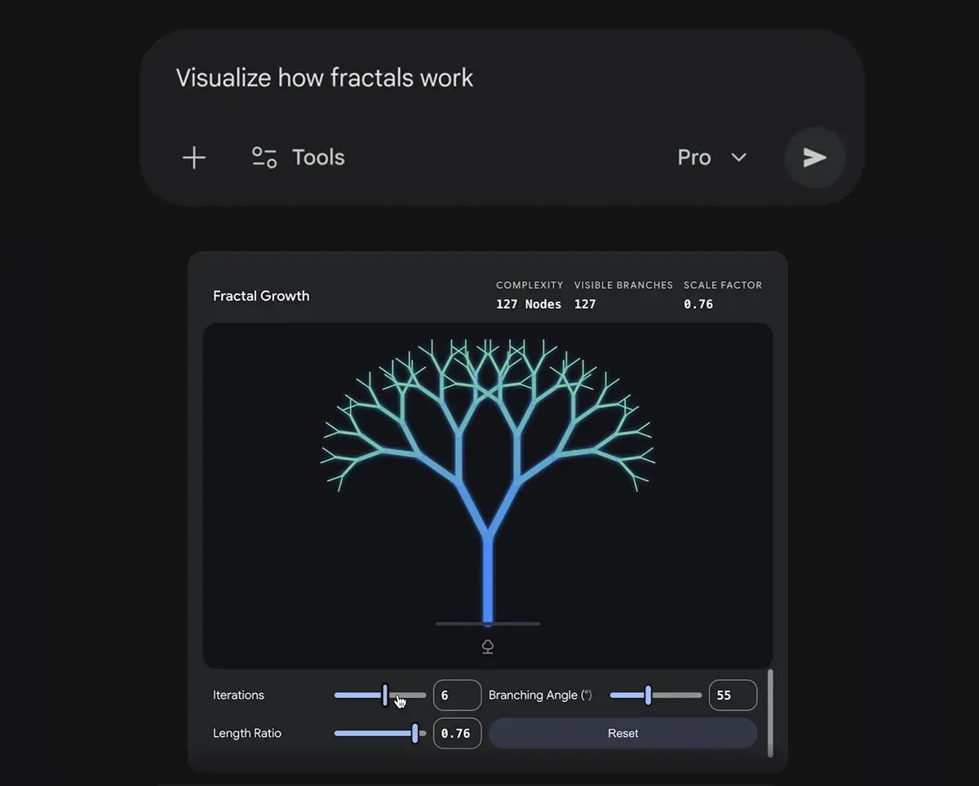Click the Branching Angle slider handle
This screenshot has width=979, height=786.
pos(649,695)
